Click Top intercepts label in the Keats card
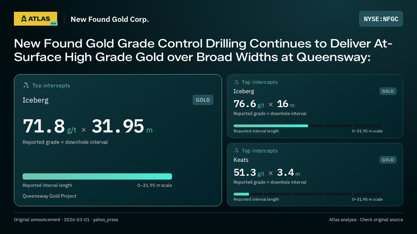The image size is (417, 234). tap(260, 151)
